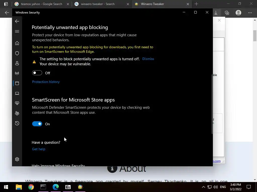Screen dimensions: 257x192
Task: Open the notification action center
Action: 249,187
